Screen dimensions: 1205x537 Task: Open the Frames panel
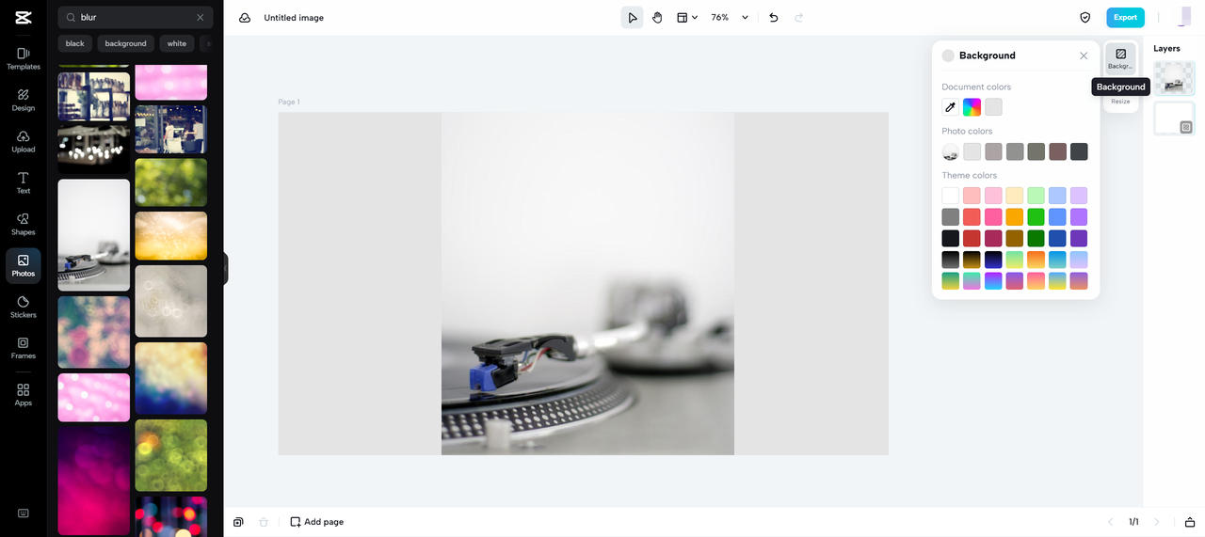click(x=24, y=348)
